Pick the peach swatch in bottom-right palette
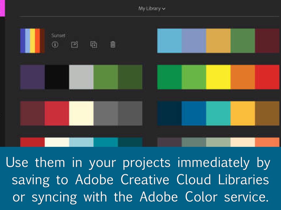The image size is (281, 210). click(243, 142)
